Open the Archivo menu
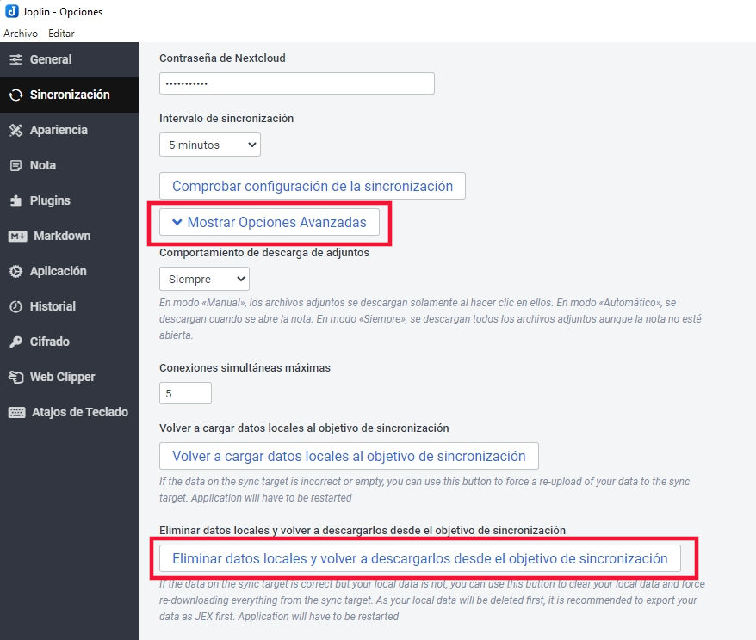Viewport: 756px width, 640px height. pyautogui.click(x=21, y=34)
